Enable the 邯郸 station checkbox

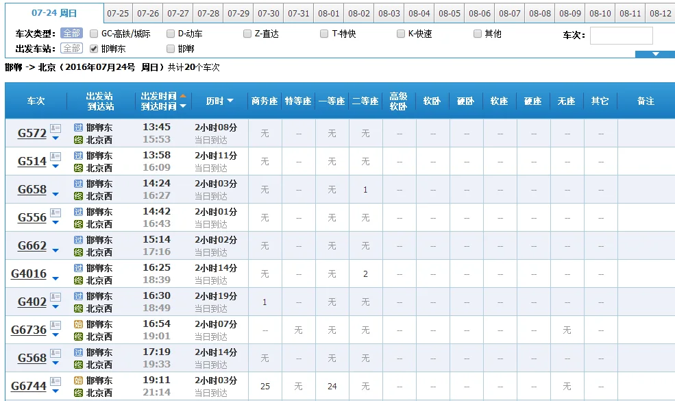(171, 48)
